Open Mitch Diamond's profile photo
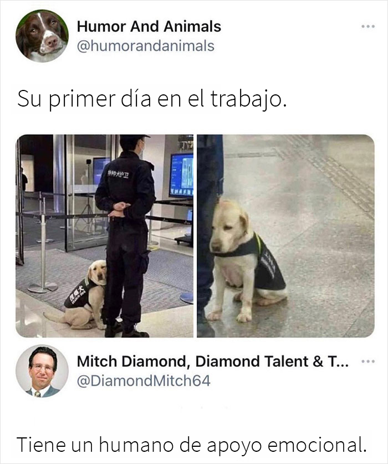This screenshot has width=388, height=464. pyautogui.click(x=42, y=371)
